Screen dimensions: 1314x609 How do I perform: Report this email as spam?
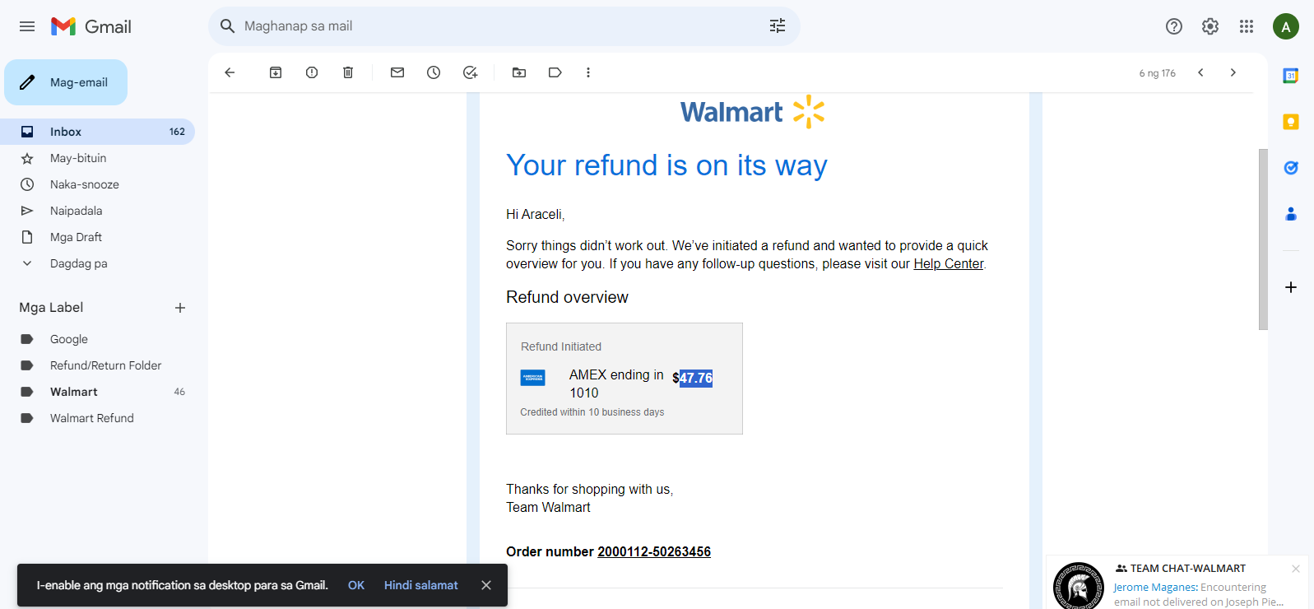click(x=312, y=72)
